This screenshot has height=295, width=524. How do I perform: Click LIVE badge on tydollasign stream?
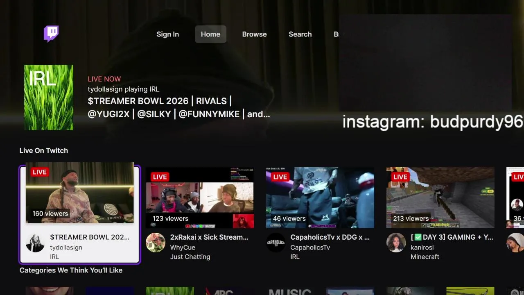40,172
